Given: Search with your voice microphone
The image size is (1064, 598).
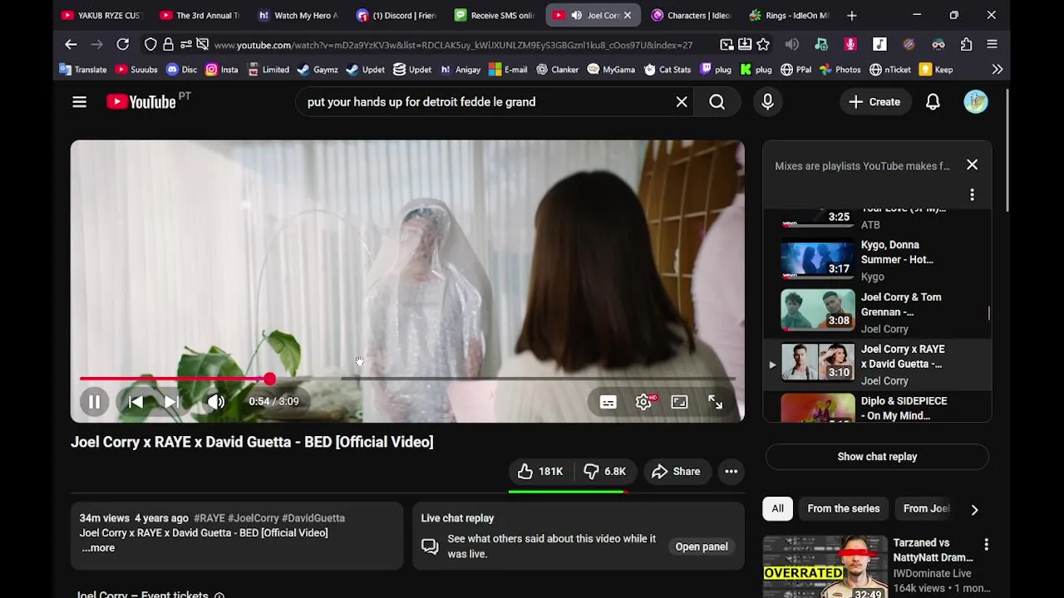Looking at the screenshot, I should 767,102.
